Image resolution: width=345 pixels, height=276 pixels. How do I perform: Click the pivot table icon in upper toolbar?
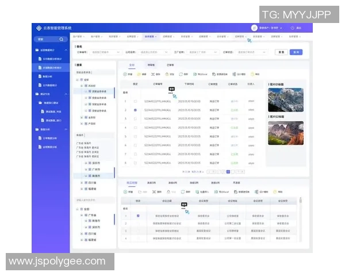coord(214,74)
